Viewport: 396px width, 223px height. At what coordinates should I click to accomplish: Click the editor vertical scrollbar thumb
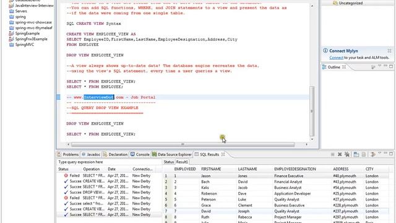312,111
